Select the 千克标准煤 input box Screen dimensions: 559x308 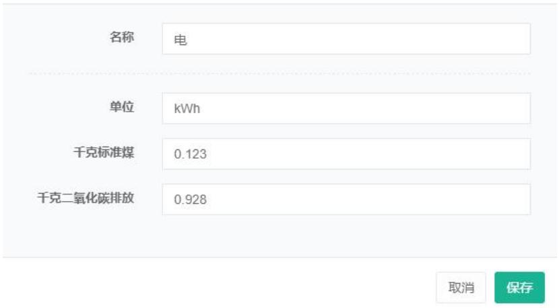pos(346,154)
